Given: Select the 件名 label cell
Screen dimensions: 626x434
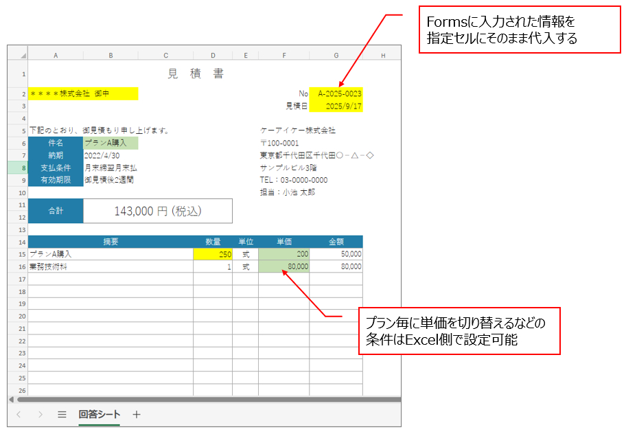Looking at the screenshot, I should (56, 143).
